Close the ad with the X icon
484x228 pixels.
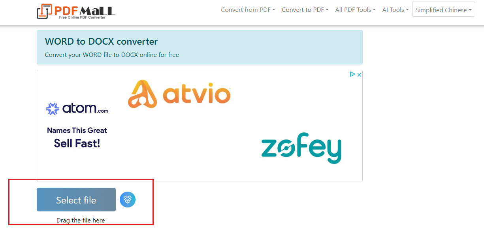(359, 75)
